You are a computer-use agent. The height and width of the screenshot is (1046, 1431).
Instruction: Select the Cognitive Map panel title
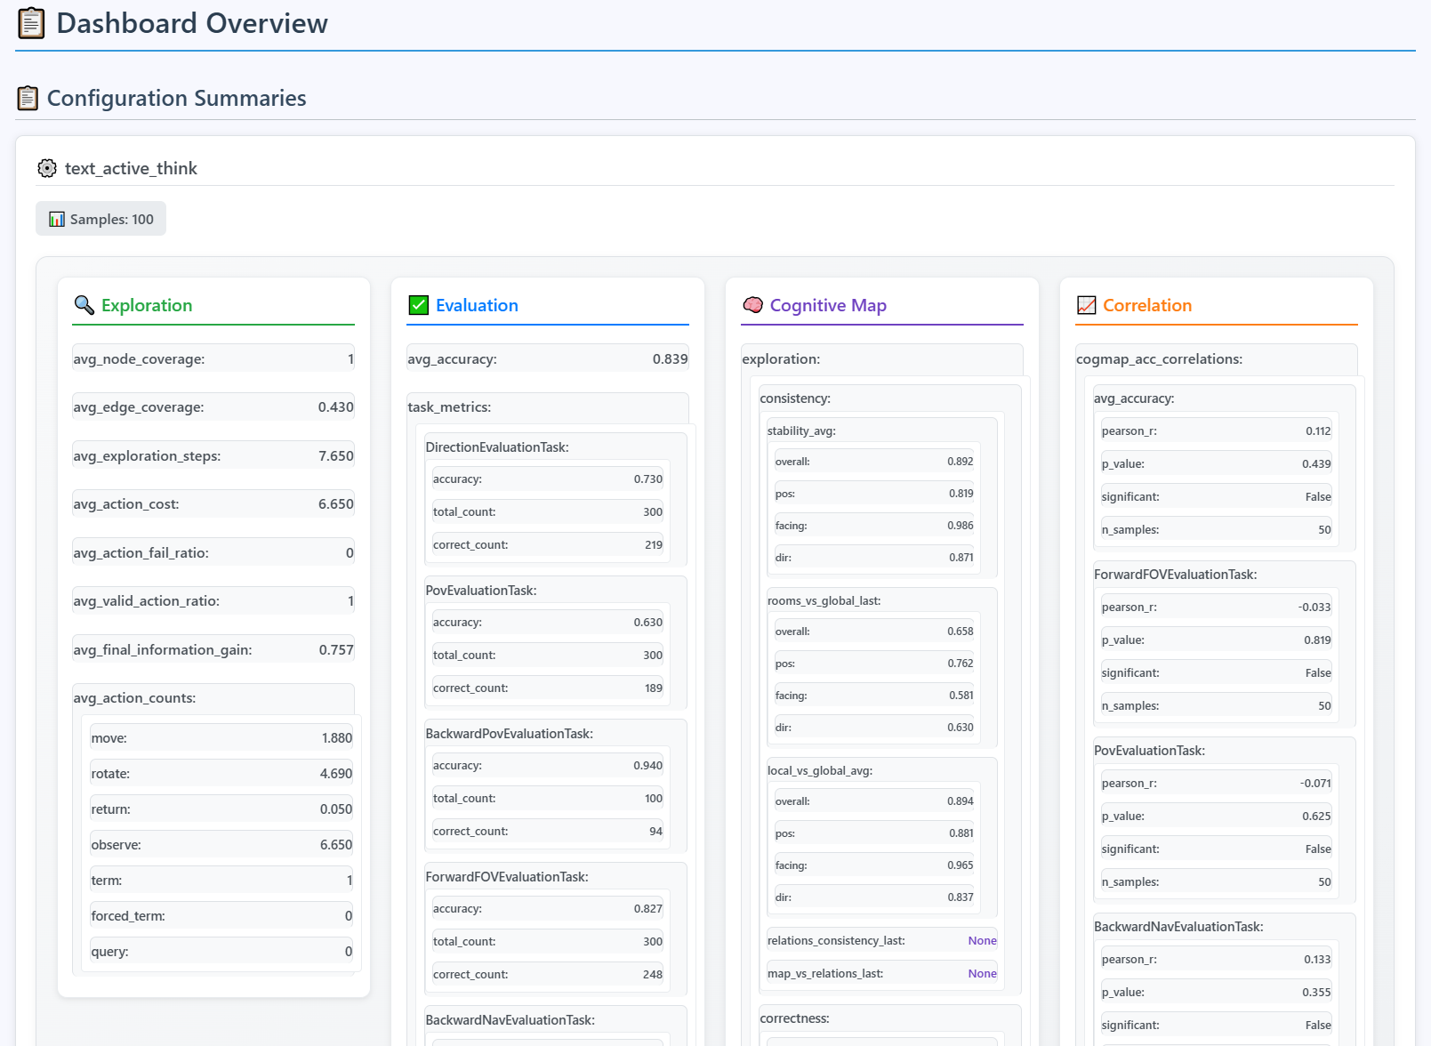coord(828,305)
